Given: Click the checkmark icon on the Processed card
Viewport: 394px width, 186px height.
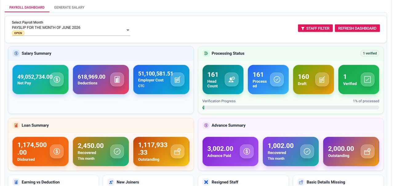Looking at the screenshot, I should 277,79.
